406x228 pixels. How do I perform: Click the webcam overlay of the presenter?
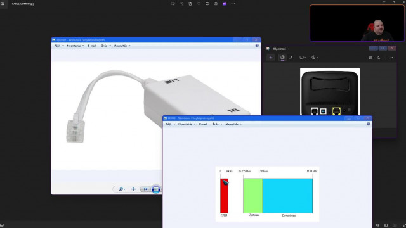pyautogui.click(x=357, y=23)
